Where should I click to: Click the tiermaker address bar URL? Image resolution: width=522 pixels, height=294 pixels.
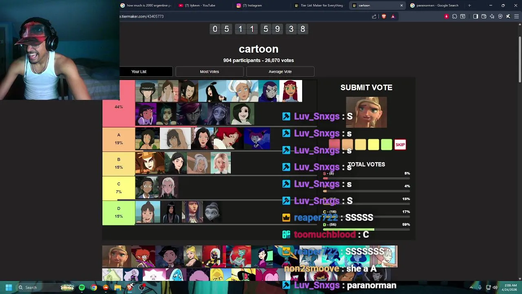click(142, 16)
